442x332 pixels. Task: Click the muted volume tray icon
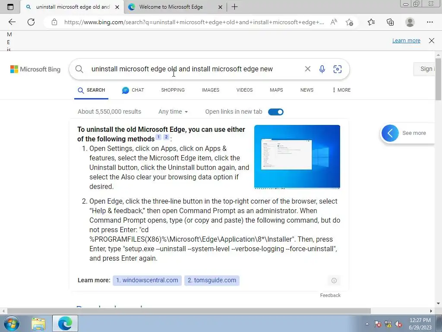(x=398, y=324)
